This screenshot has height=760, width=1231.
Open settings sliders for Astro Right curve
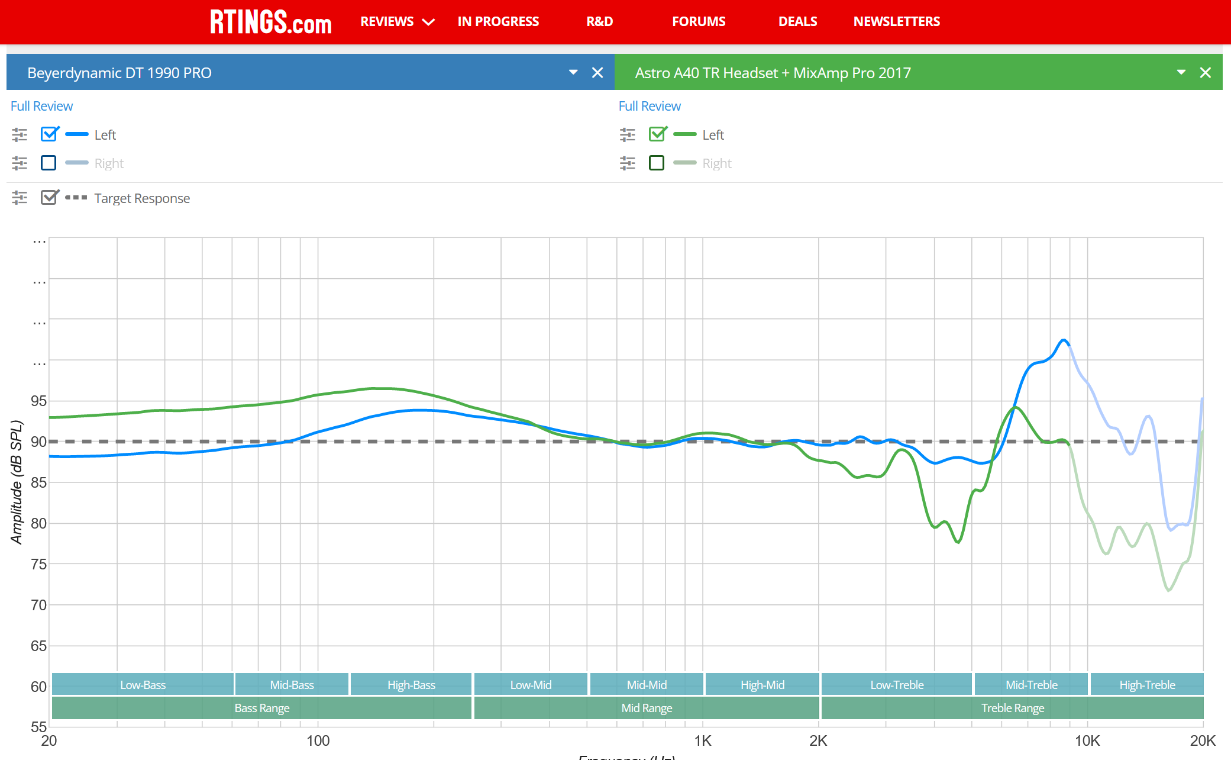click(x=628, y=163)
